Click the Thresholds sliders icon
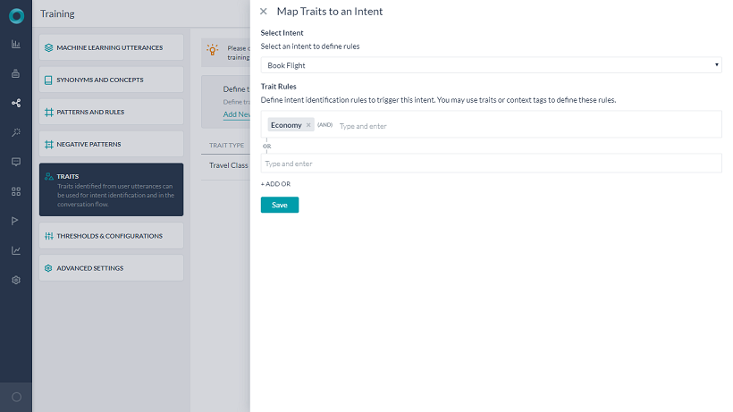733x412 pixels. (48, 236)
